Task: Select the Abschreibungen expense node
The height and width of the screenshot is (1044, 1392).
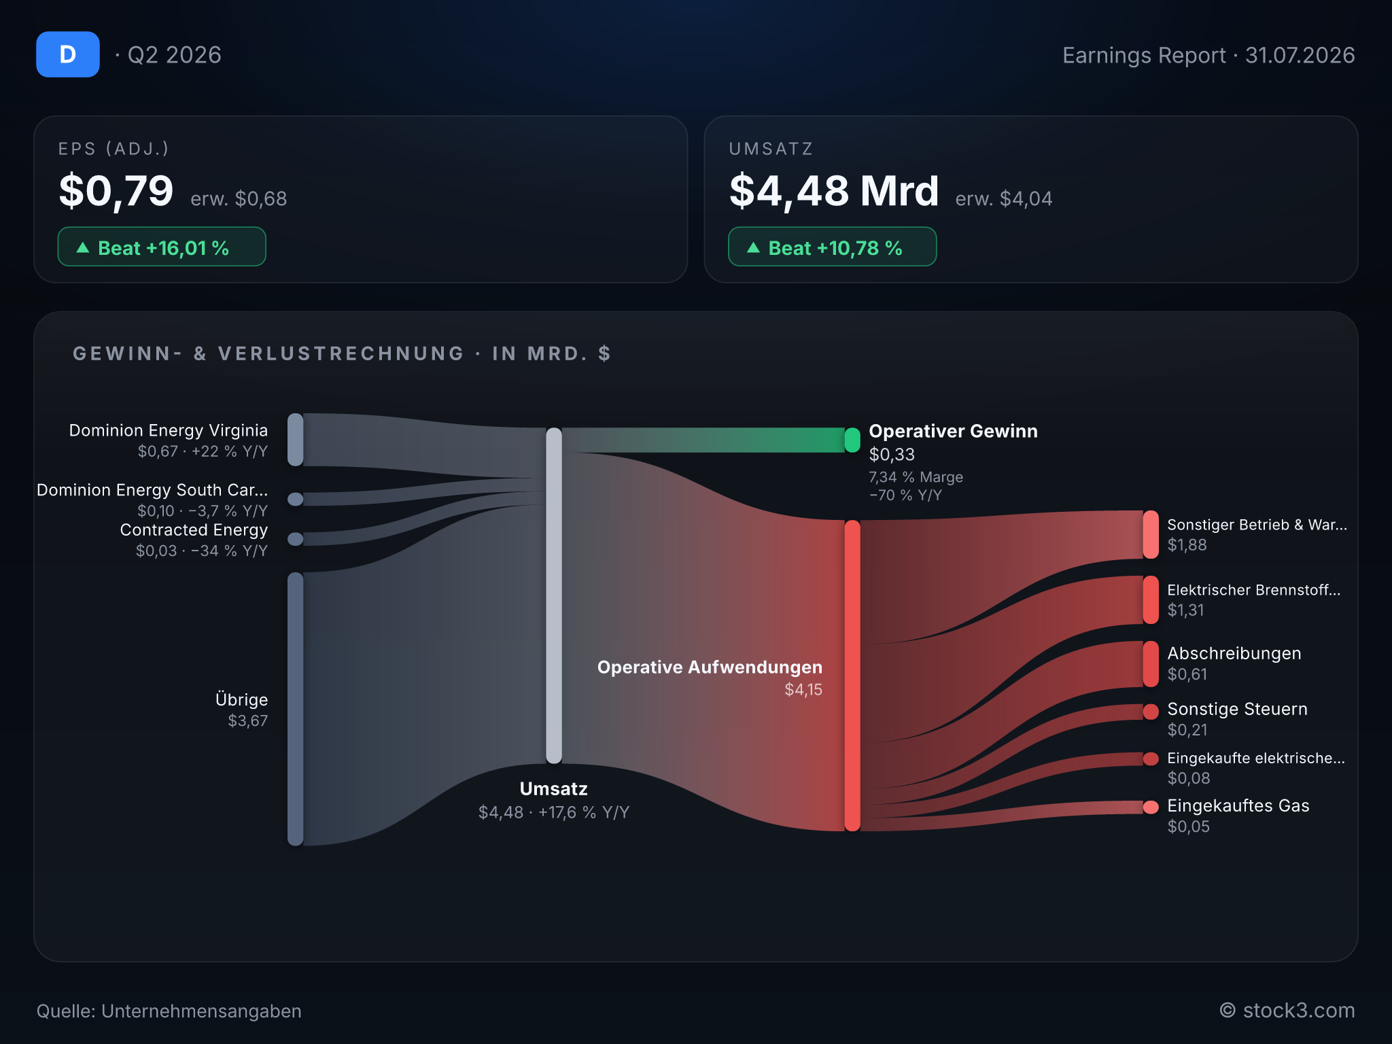Action: [1151, 664]
